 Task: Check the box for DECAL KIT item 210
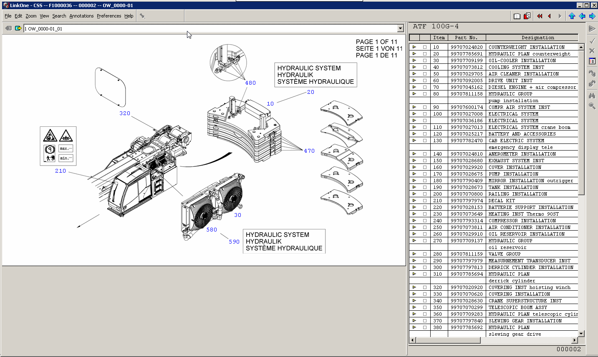pyautogui.click(x=425, y=201)
